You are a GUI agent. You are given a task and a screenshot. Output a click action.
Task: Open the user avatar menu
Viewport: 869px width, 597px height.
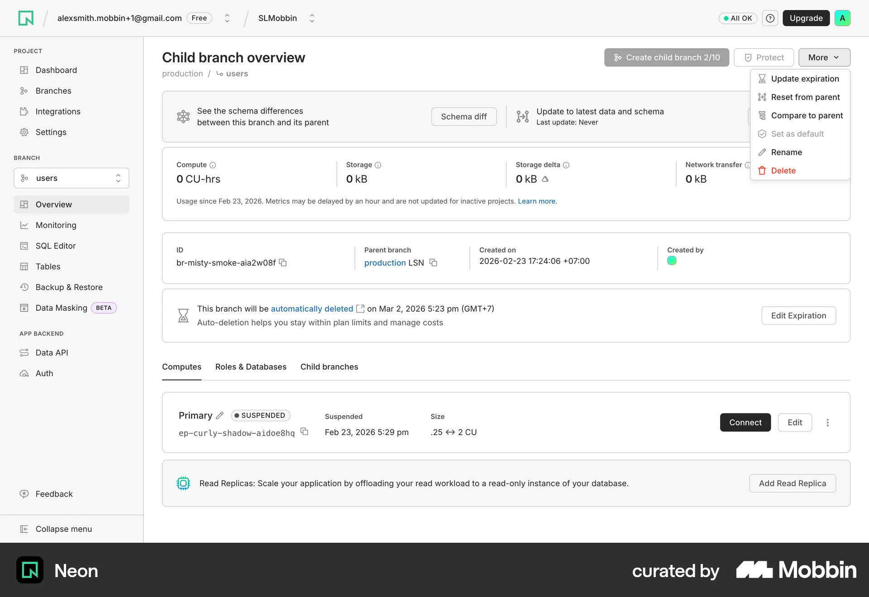842,18
